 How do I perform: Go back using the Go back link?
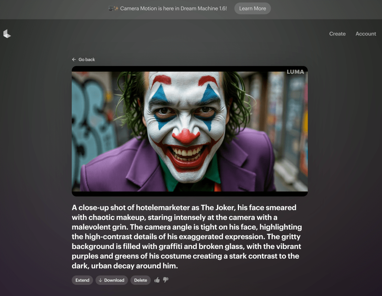(87, 60)
